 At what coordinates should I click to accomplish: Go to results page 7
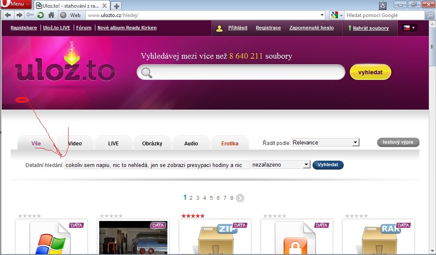tap(225, 198)
